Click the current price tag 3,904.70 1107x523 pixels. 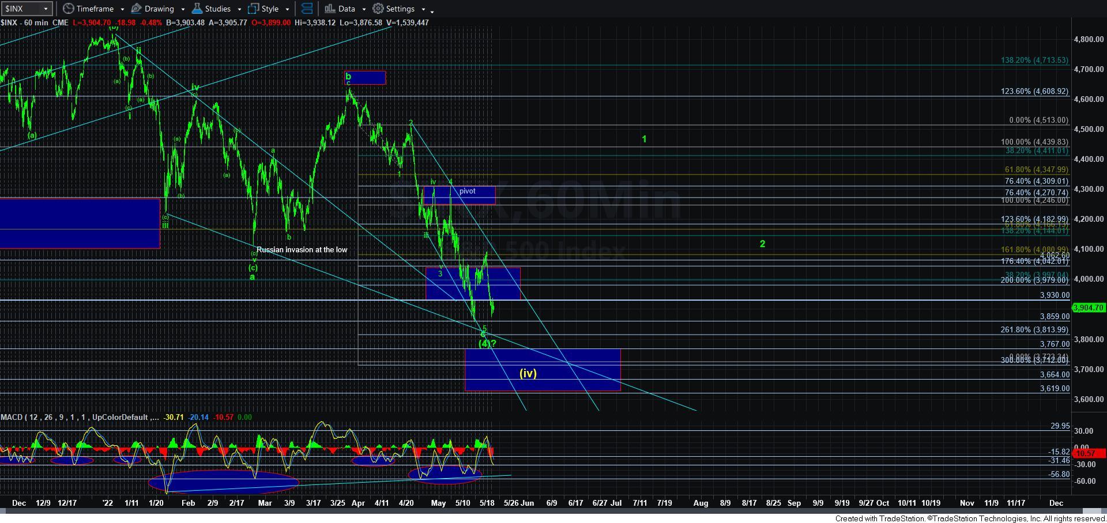click(1089, 308)
